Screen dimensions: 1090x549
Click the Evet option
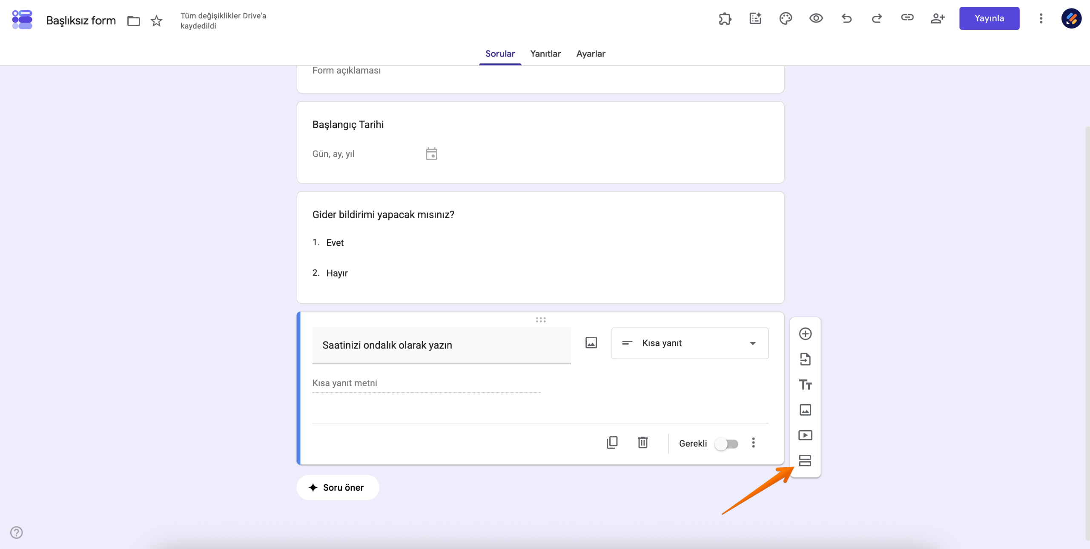(x=335, y=243)
